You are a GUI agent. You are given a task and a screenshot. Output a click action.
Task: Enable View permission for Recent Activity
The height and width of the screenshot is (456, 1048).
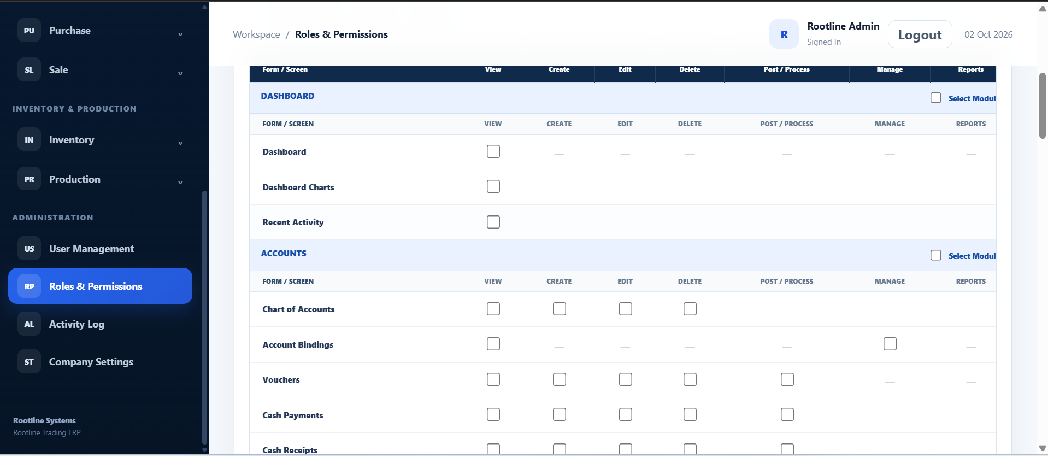pyautogui.click(x=493, y=222)
